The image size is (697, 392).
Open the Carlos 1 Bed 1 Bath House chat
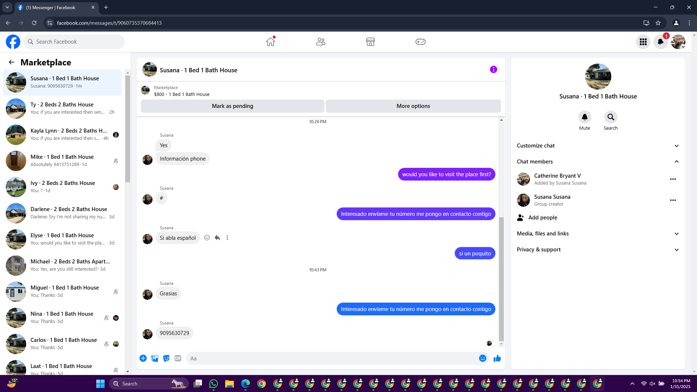[62, 344]
